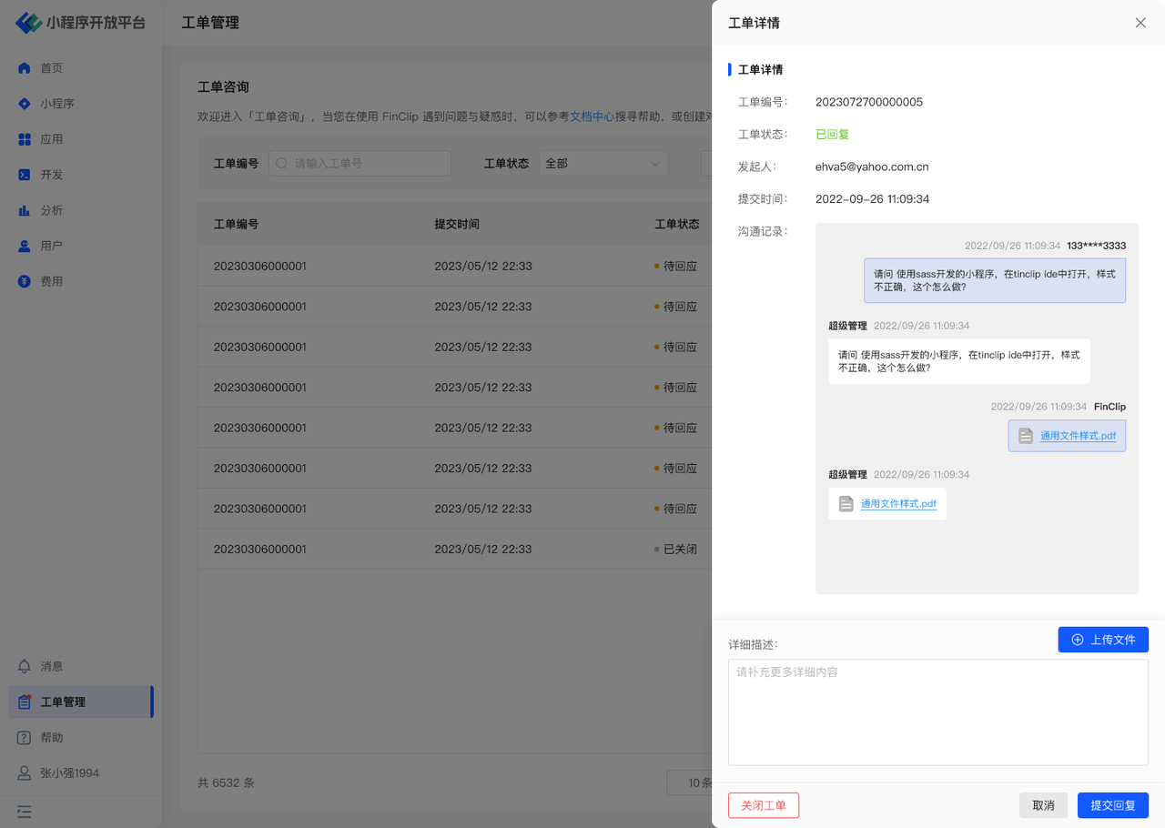The height and width of the screenshot is (828, 1165).
Task: Open the Mini Program (小程序) sidebar icon
Action: (x=25, y=104)
